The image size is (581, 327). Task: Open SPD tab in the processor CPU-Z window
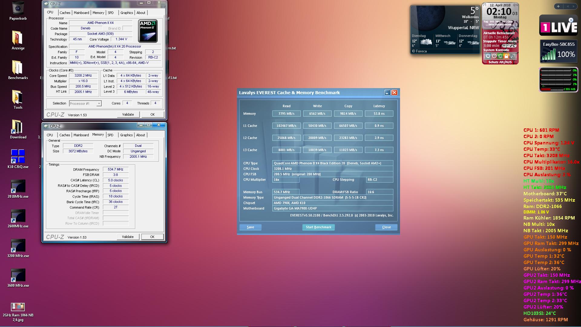tap(111, 13)
